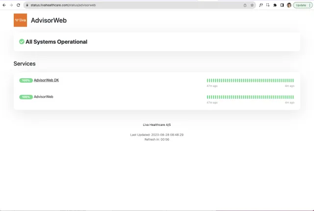Open Chrome three-dot menu

pos(310,5)
